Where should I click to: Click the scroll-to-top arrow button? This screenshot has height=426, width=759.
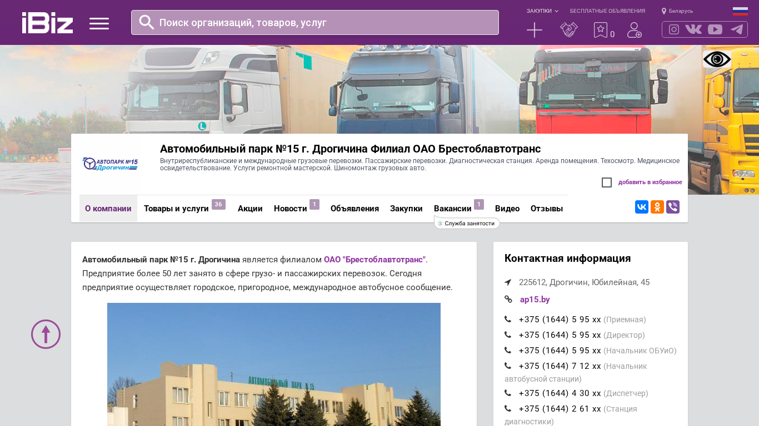coord(46,334)
